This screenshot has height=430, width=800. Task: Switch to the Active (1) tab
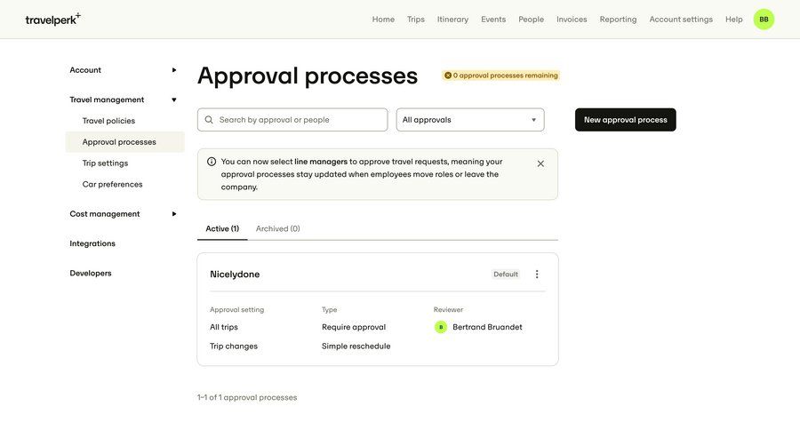(x=222, y=228)
